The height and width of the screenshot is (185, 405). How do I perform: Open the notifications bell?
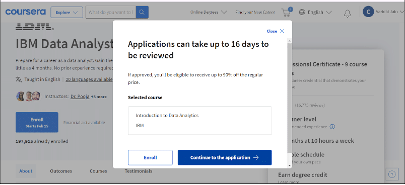tap(348, 14)
